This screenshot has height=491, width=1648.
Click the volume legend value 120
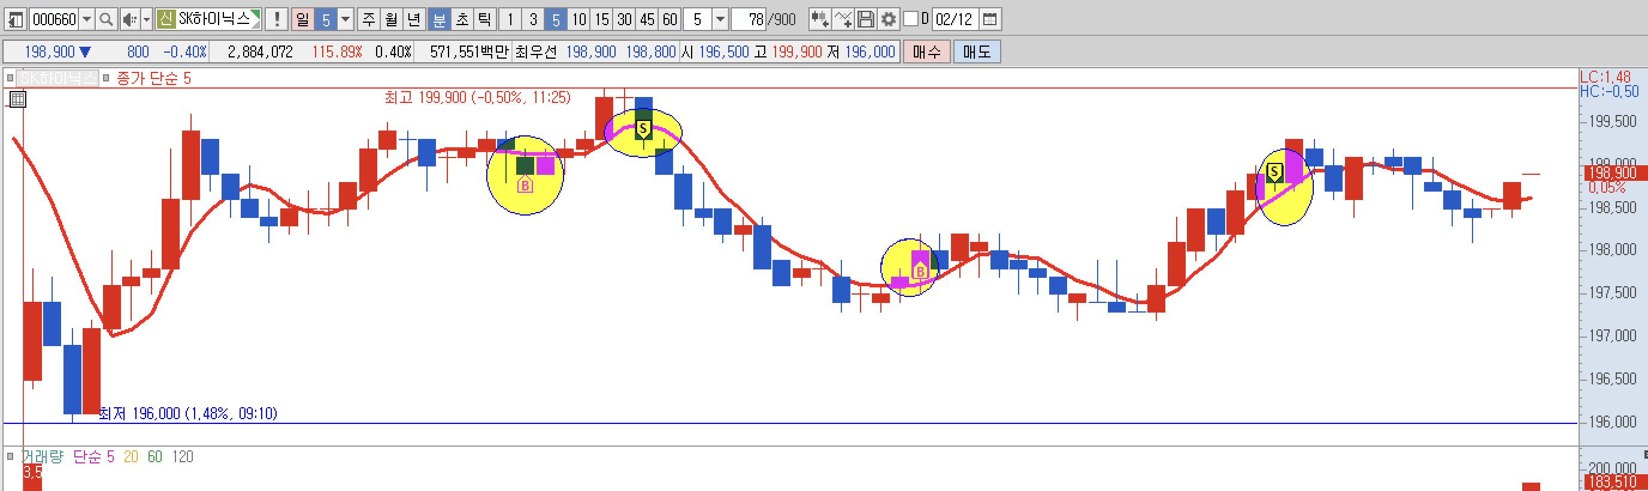tap(182, 456)
